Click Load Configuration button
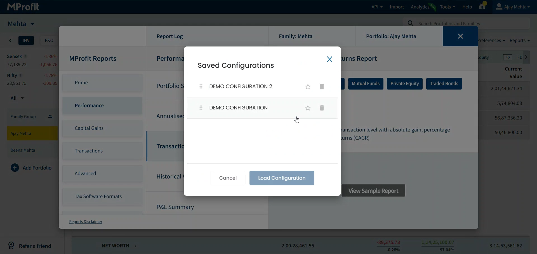 (x=282, y=178)
